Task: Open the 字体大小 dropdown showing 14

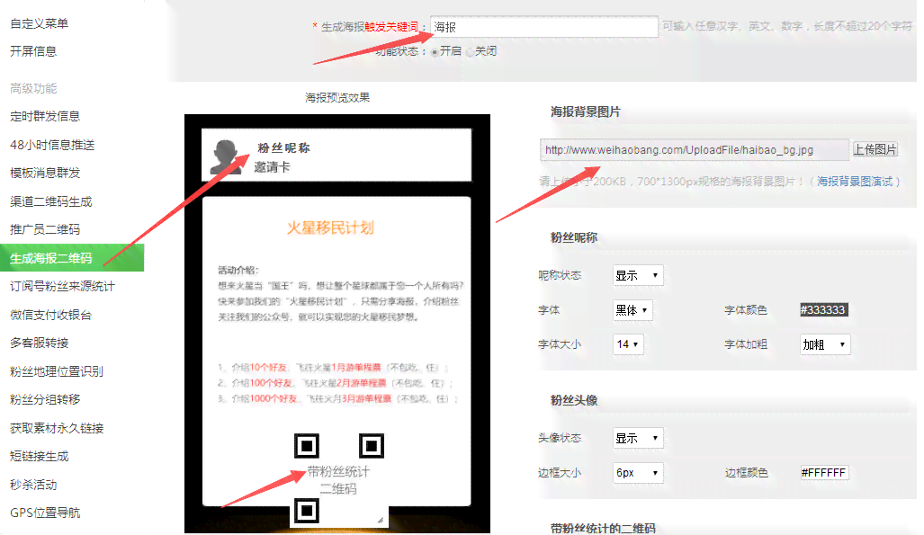Action: tap(628, 344)
